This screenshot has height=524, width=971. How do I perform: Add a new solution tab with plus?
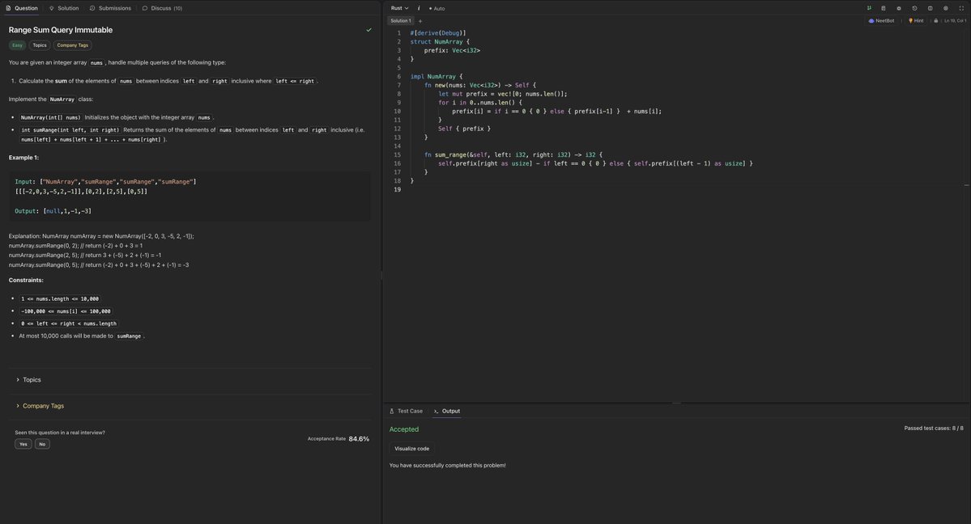tap(420, 21)
